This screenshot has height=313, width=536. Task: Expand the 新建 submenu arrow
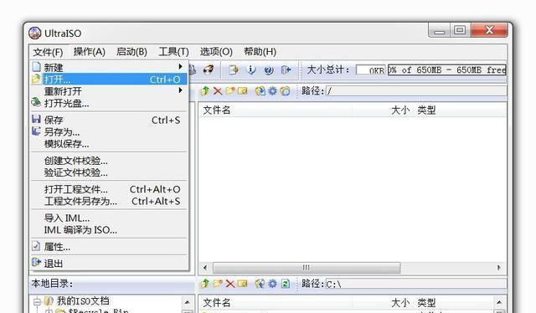click(180, 66)
